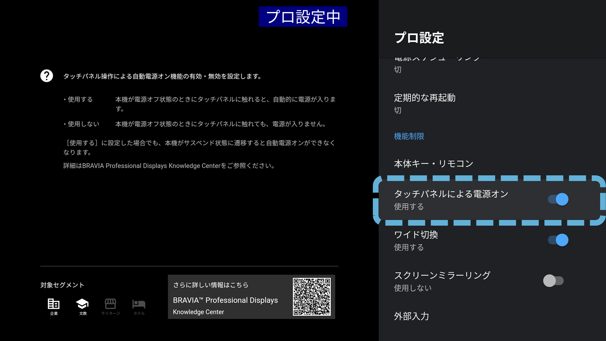Click the さらに詳しい情報はこちら text

[x=211, y=285]
